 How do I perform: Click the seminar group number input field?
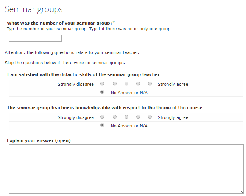click(35, 39)
